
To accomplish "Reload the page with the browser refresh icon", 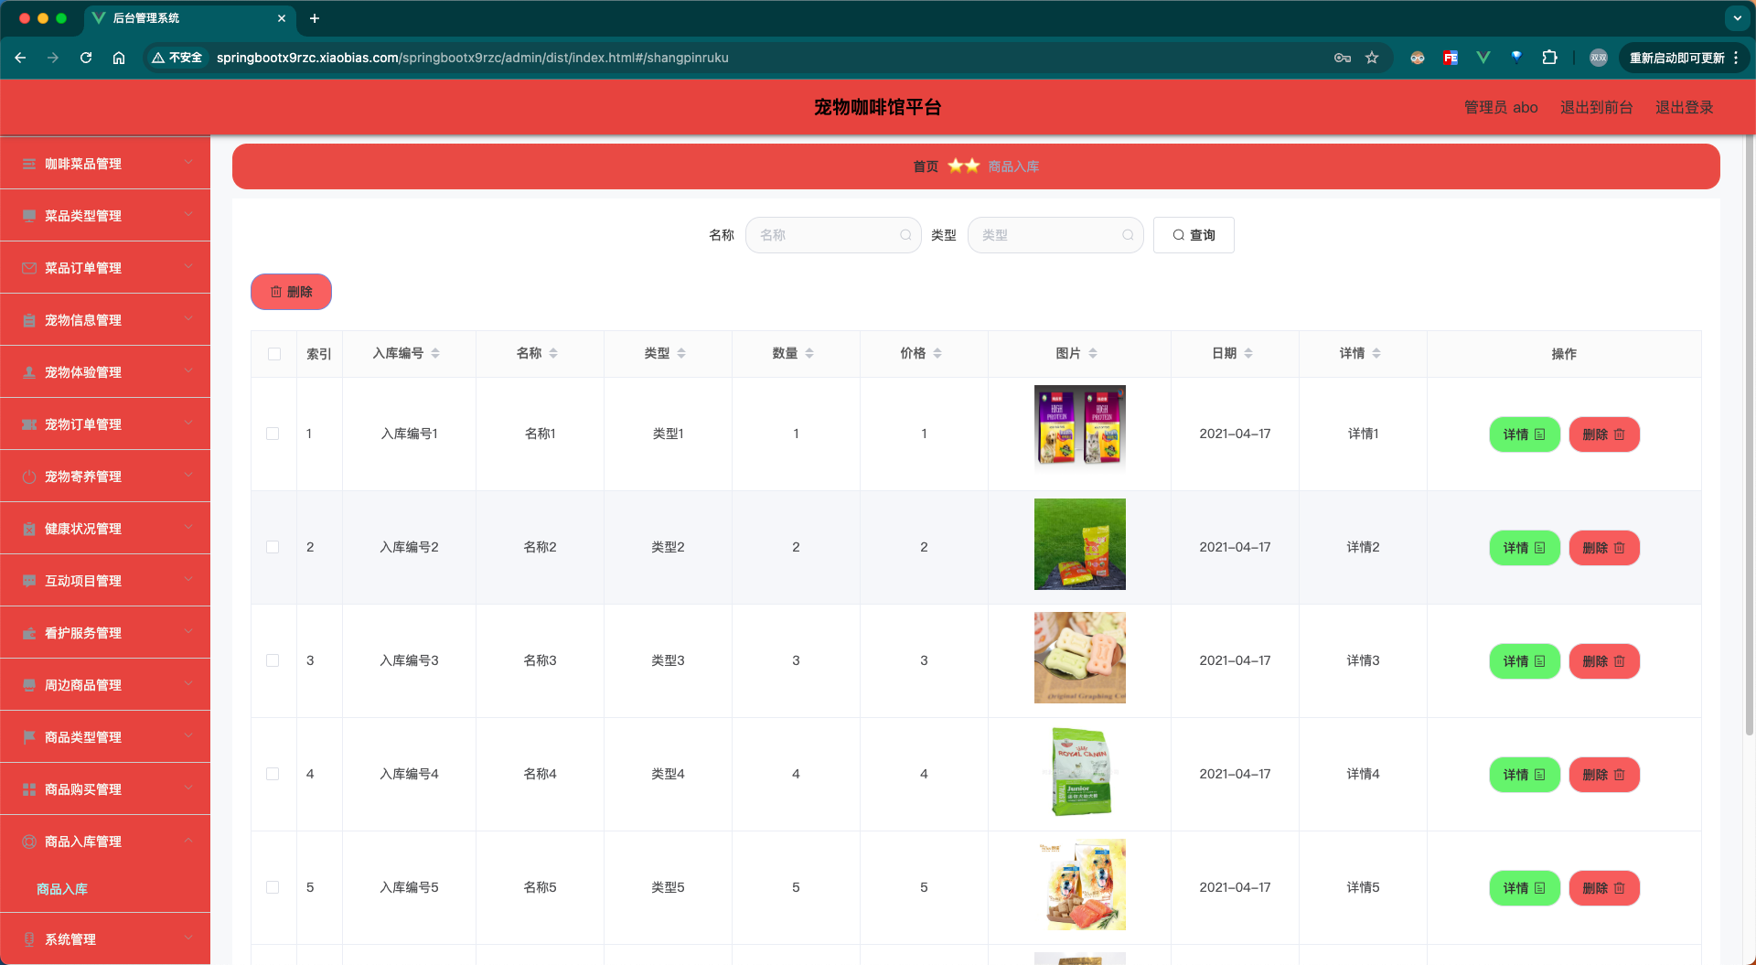I will pos(86,58).
